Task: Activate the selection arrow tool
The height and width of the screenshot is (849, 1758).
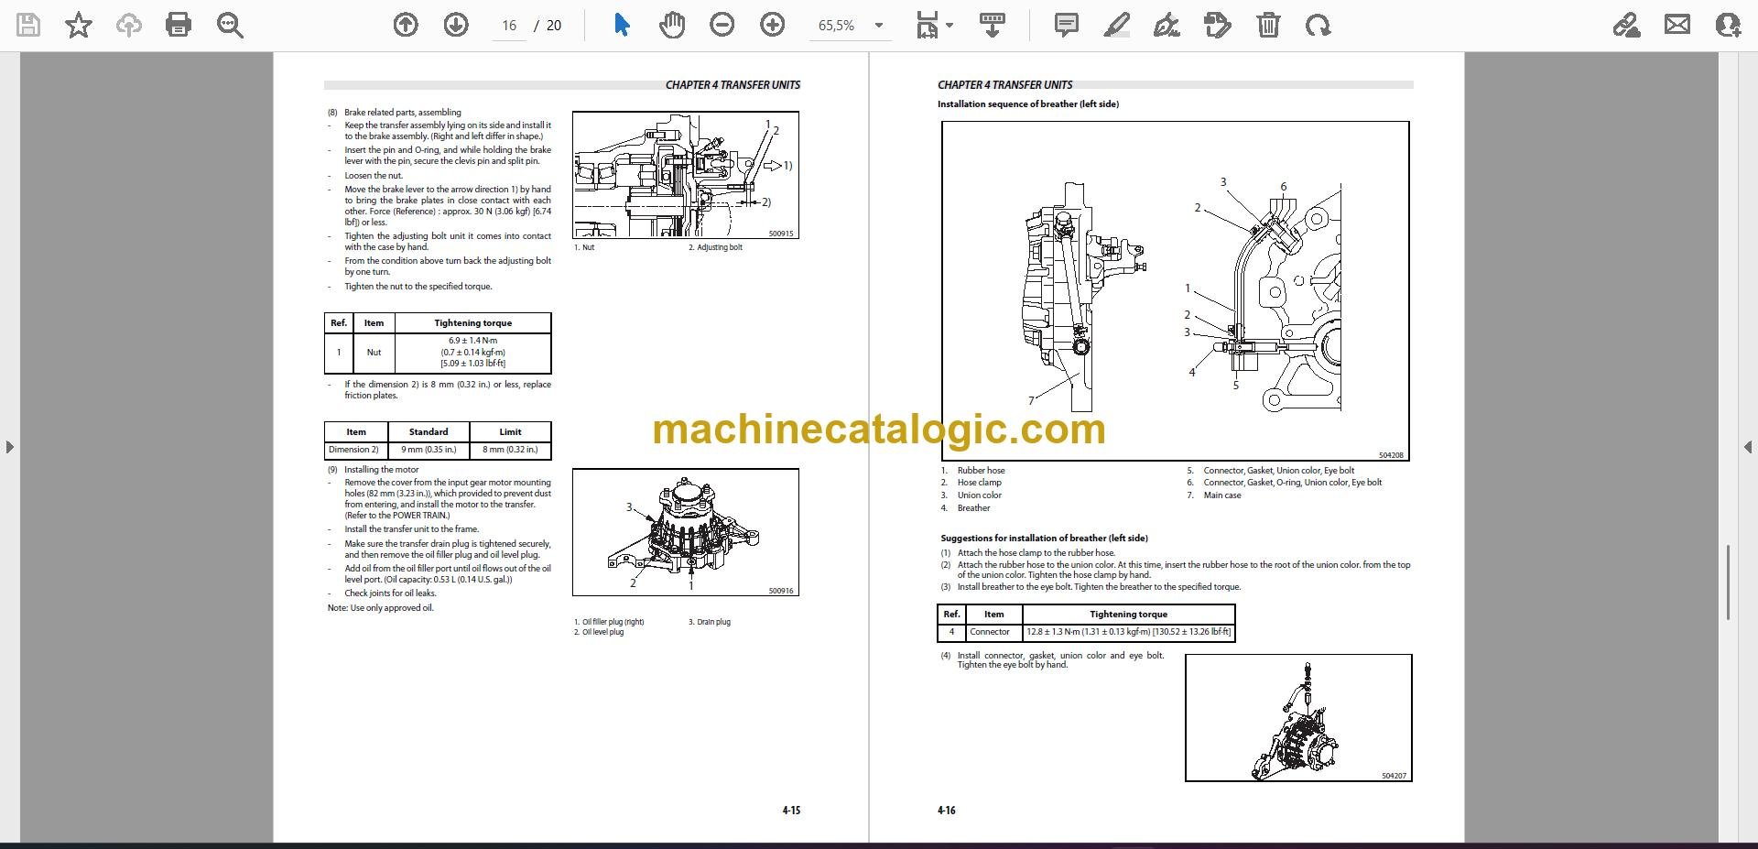Action: (622, 25)
